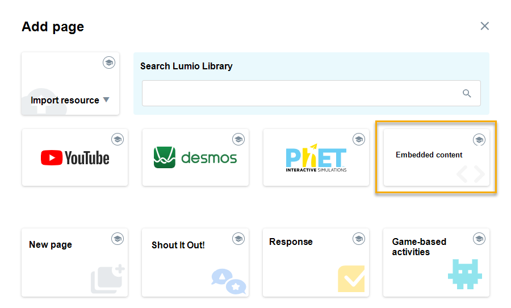This screenshot has height=308, width=511.
Task: Click the graduation cap icon on PhET card
Action: click(x=359, y=139)
